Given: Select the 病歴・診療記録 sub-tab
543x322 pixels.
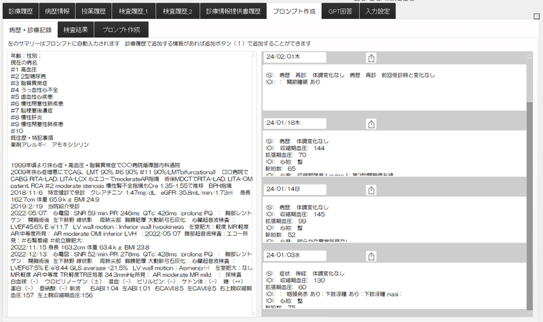Looking at the screenshot, I should point(30,30).
